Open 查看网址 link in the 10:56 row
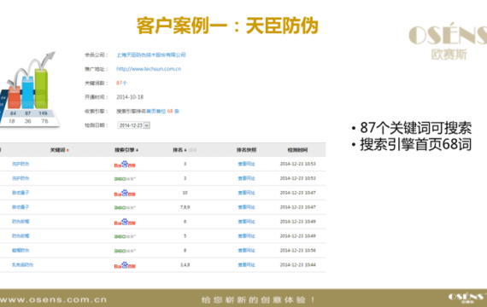487x307 pixels. tap(246, 251)
